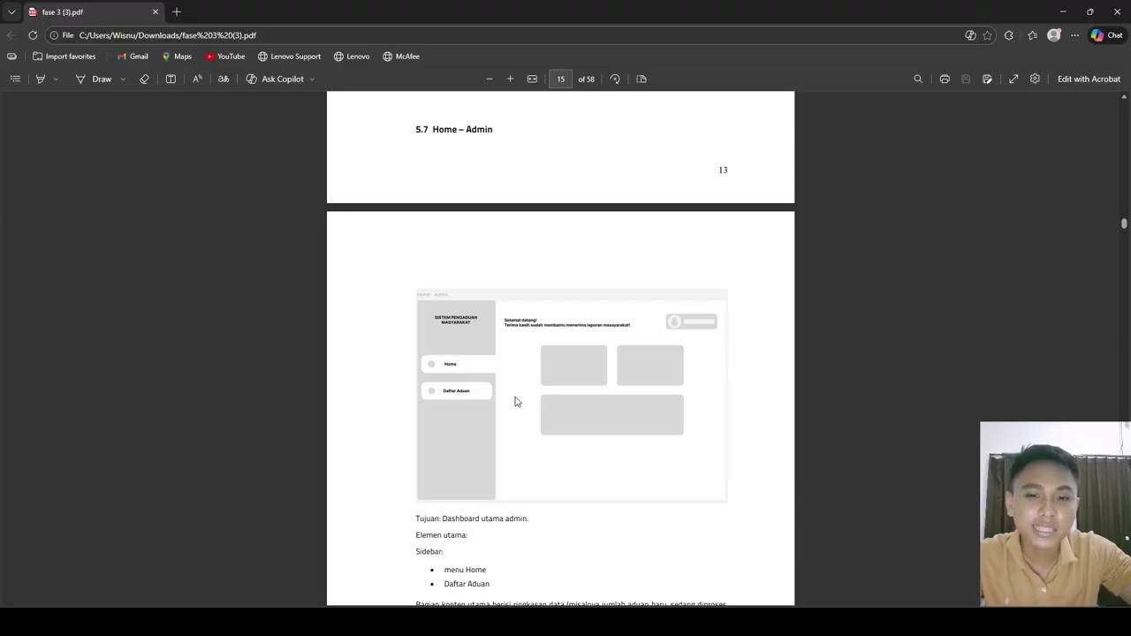Open the Copilot Chat button
The image size is (1131, 636).
(x=1107, y=35)
